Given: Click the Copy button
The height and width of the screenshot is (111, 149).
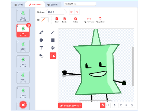Looking at the screenshot, I should click(57, 20).
